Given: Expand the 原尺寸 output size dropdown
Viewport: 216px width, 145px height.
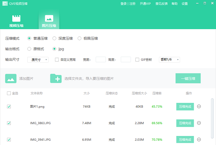Looking at the screenshot, I should click(38, 60).
